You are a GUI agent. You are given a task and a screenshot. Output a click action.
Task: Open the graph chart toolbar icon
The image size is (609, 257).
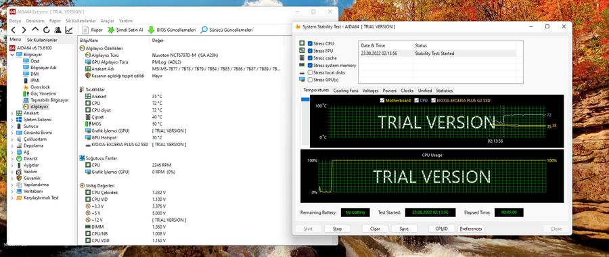click(x=69, y=30)
